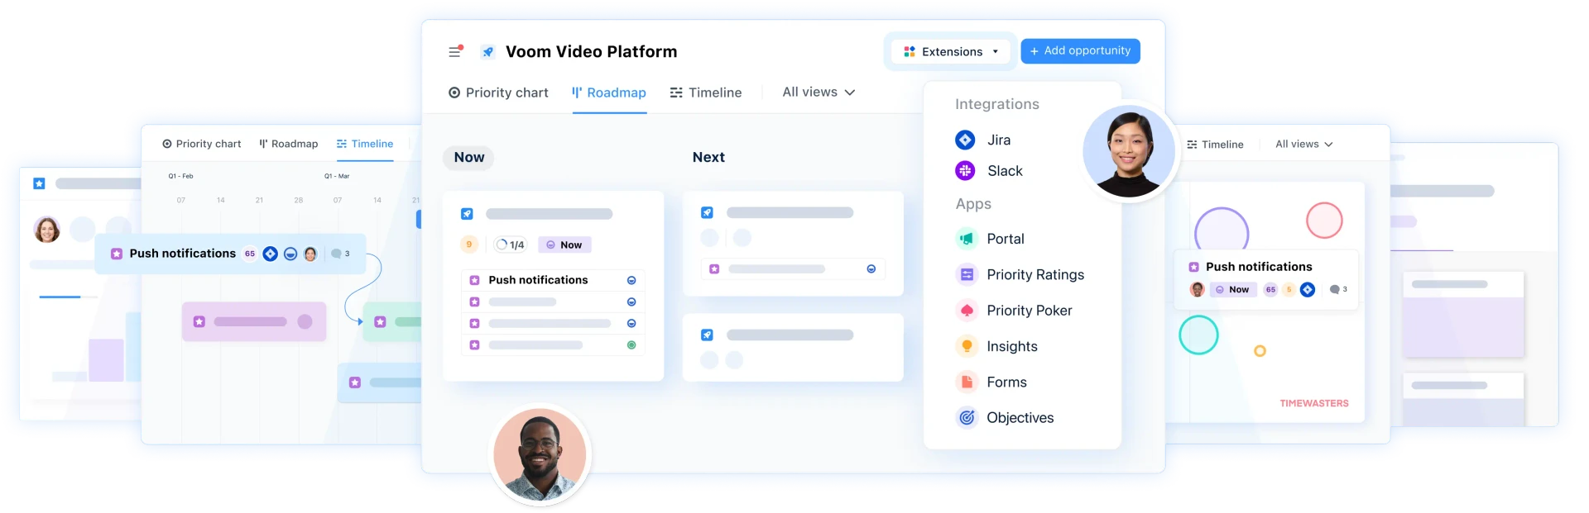
Task: Open the Portal app icon
Action: 966,239
